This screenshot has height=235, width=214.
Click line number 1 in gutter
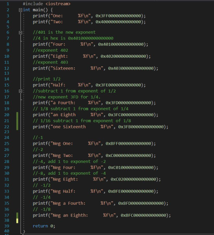(x=8, y=4)
